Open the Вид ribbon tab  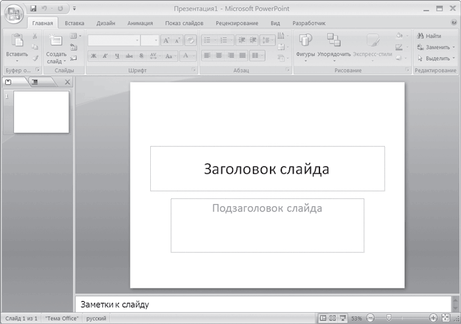point(275,23)
